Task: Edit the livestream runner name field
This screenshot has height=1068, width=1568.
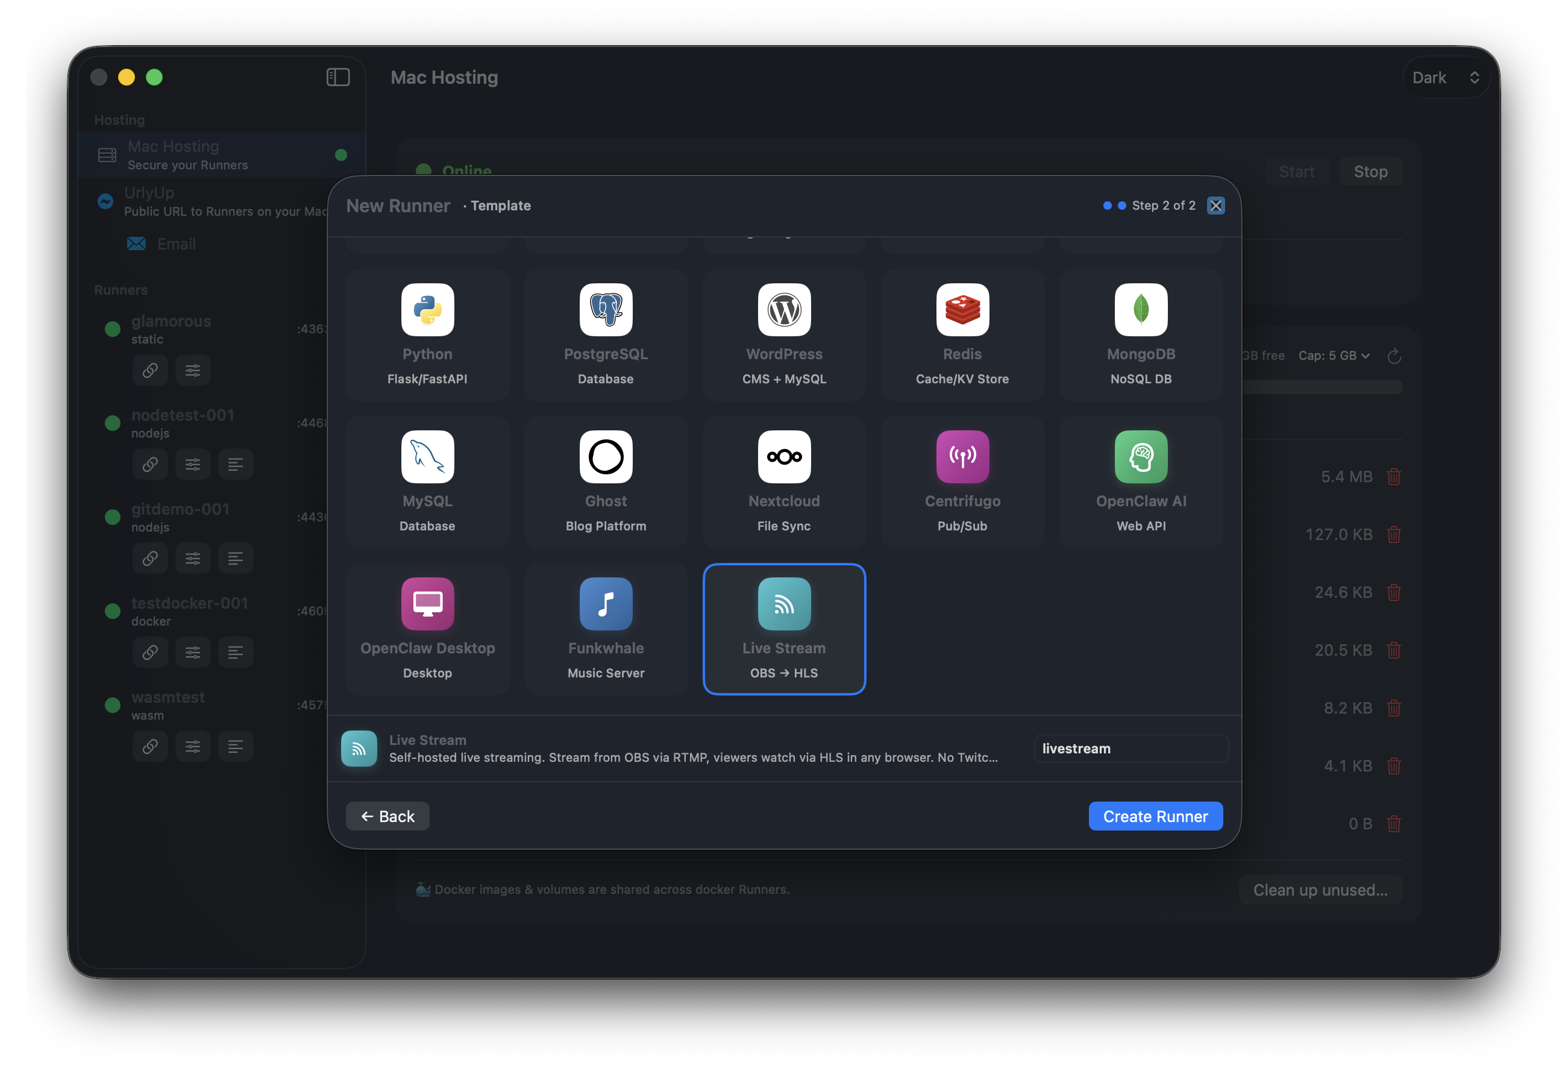Action: pyautogui.click(x=1131, y=748)
